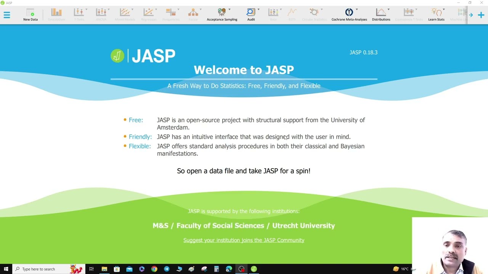The height and width of the screenshot is (274, 488).
Task: Expand the Audit dropdown arrow
Action: (x=258, y=10)
